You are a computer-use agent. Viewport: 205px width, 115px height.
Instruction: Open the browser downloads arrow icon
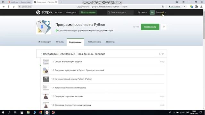point(201,7)
